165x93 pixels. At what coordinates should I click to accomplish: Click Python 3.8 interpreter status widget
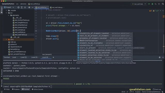(x=151, y=92)
